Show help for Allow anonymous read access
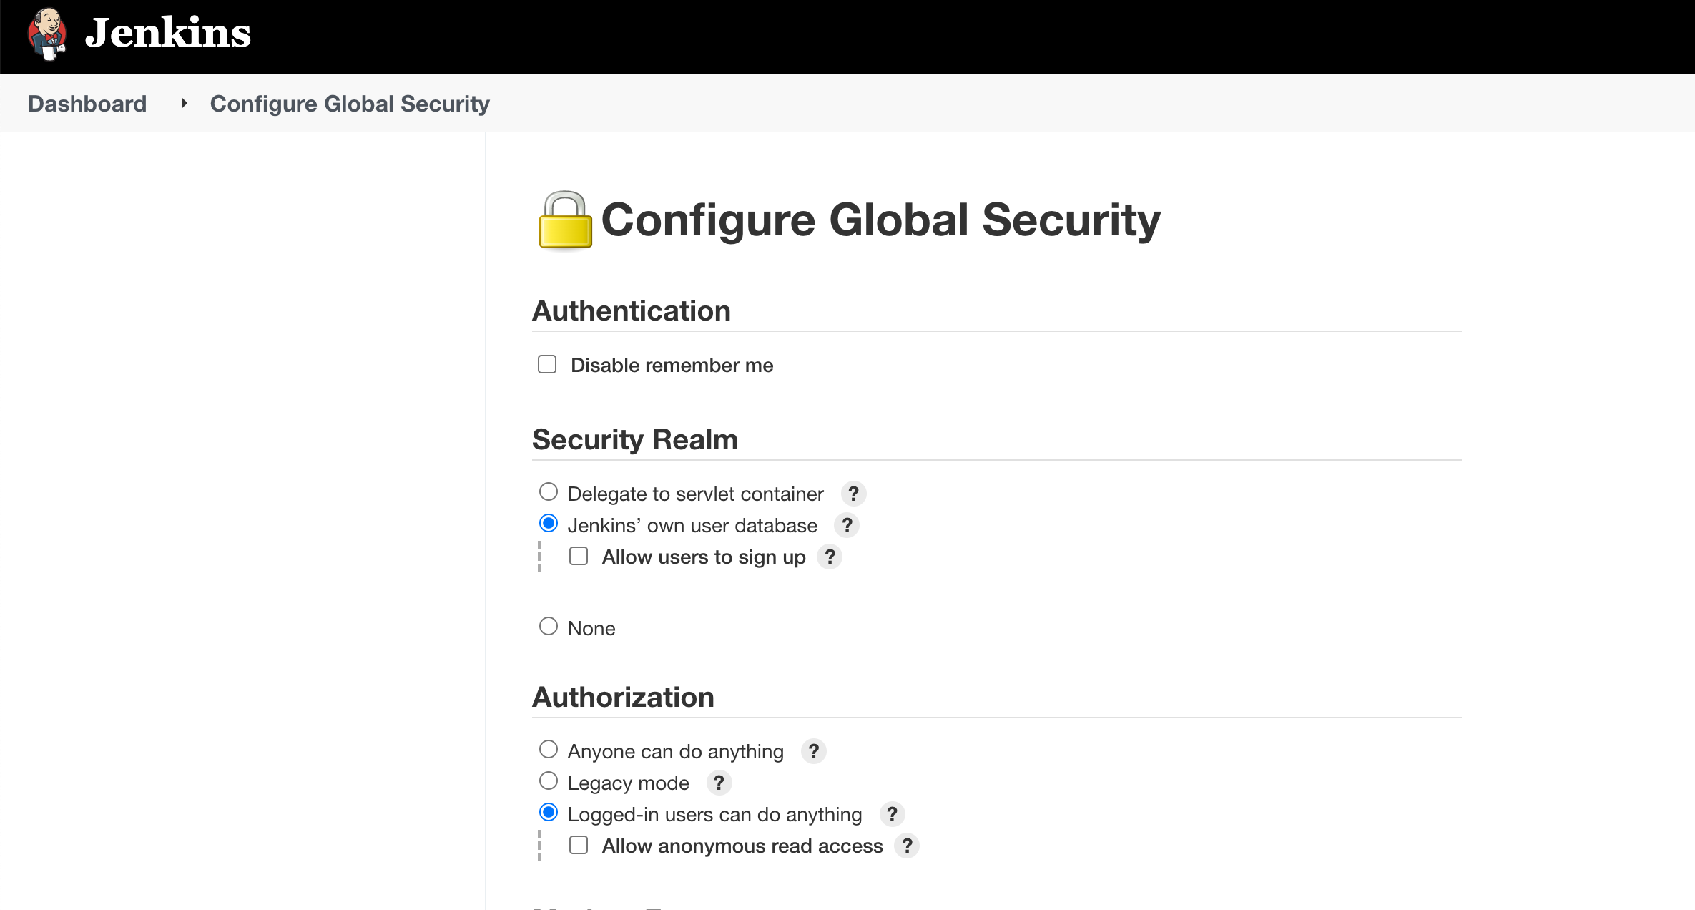 coord(907,846)
